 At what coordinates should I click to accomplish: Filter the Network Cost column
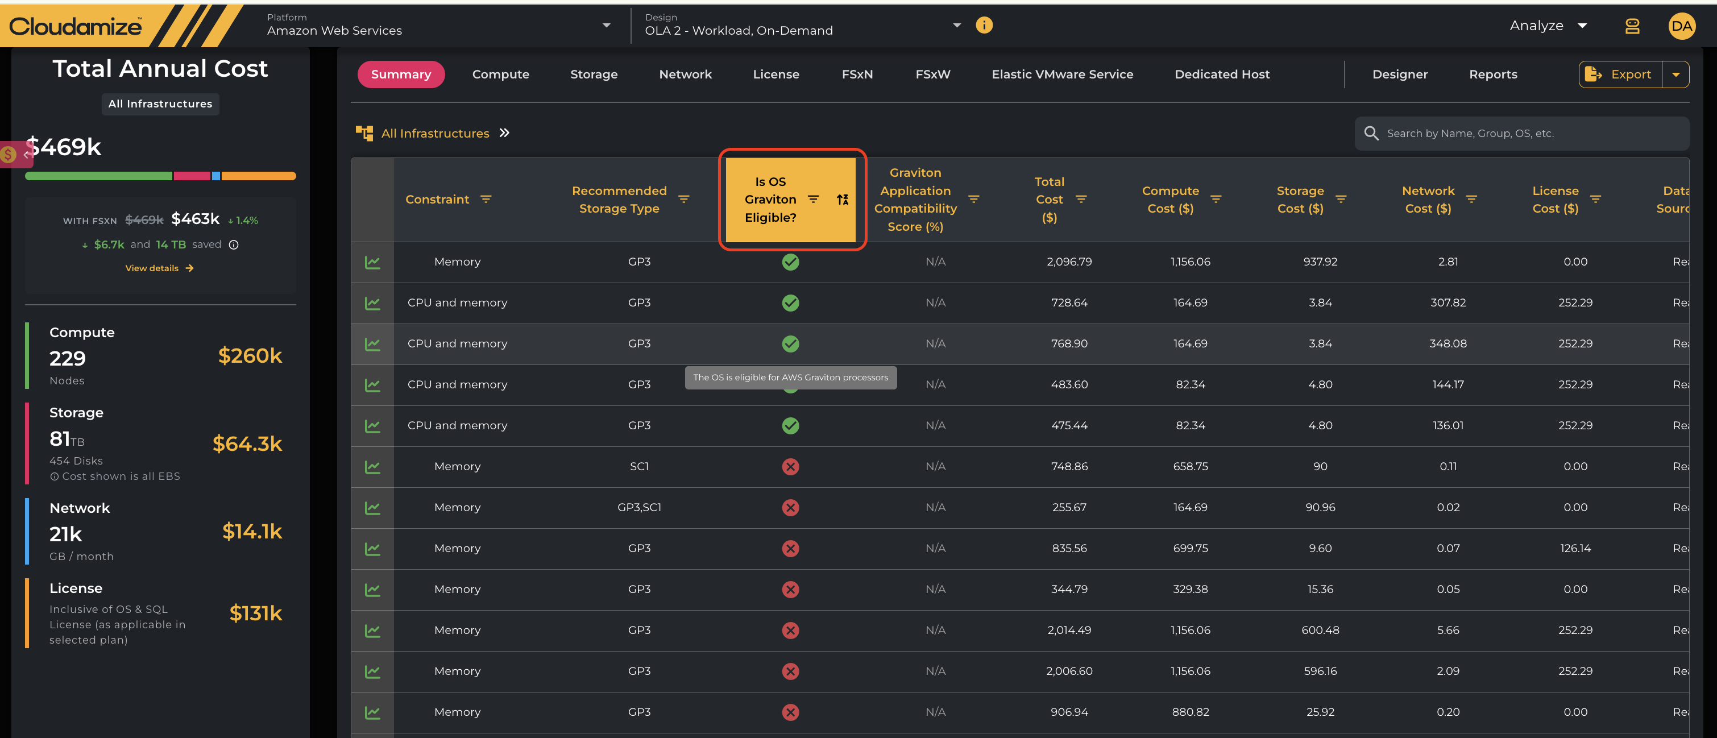tap(1472, 200)
